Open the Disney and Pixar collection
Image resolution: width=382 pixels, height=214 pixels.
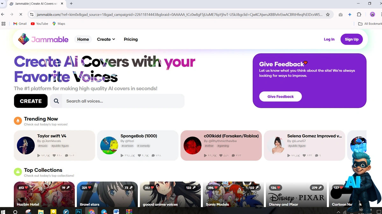(x=296, y=194)
